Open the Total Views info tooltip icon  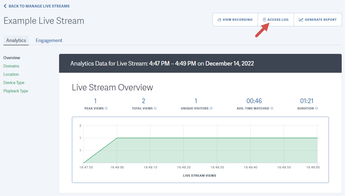[x=155, y=108]
